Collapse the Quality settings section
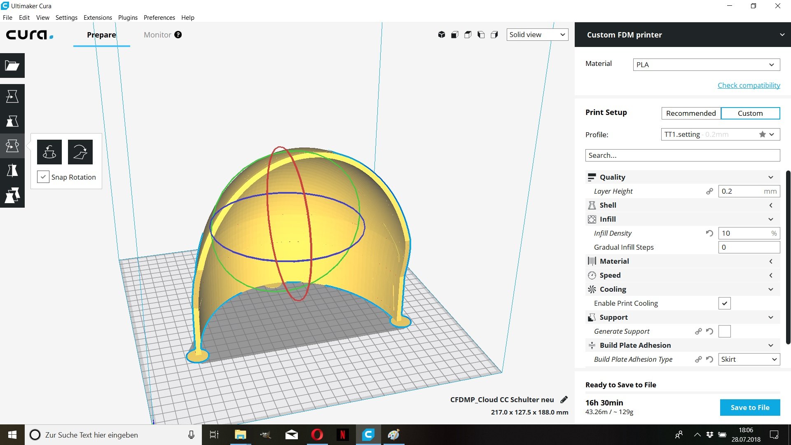 [683, 177]
